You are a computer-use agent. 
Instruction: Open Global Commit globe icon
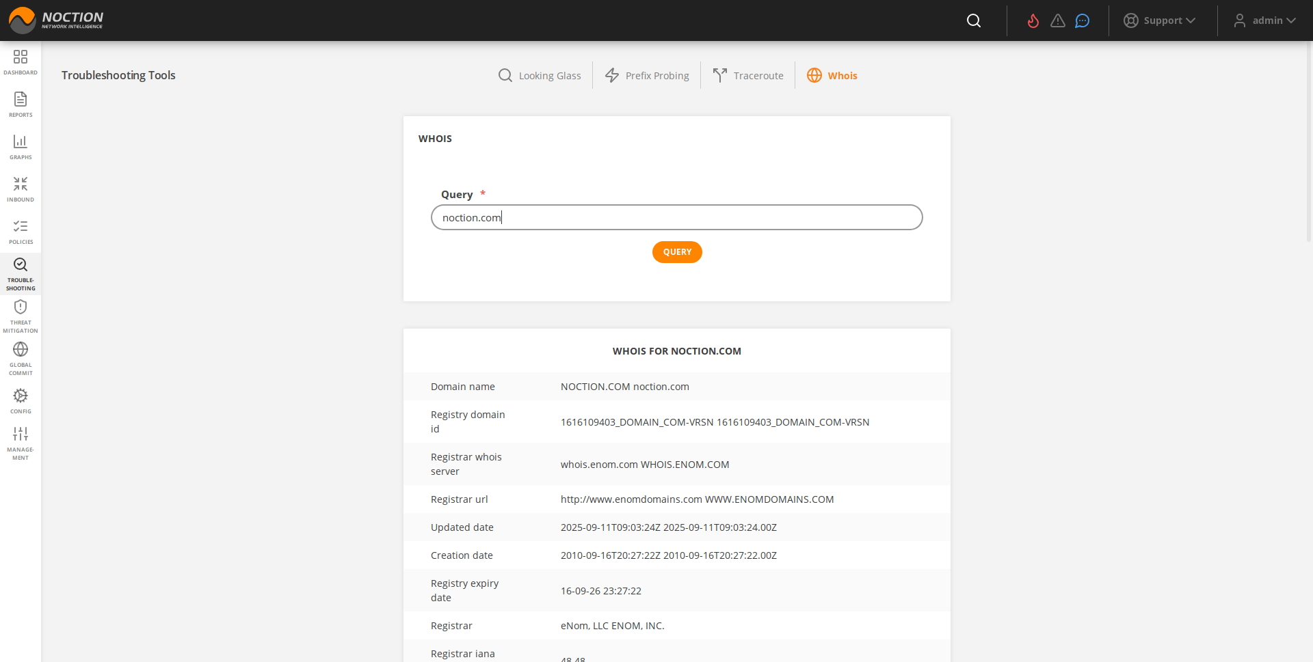point(21,357)
